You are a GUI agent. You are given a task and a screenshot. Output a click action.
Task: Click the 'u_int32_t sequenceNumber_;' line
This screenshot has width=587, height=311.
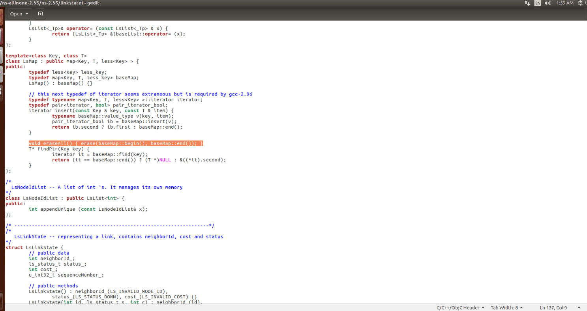click(x=66, y=275)
